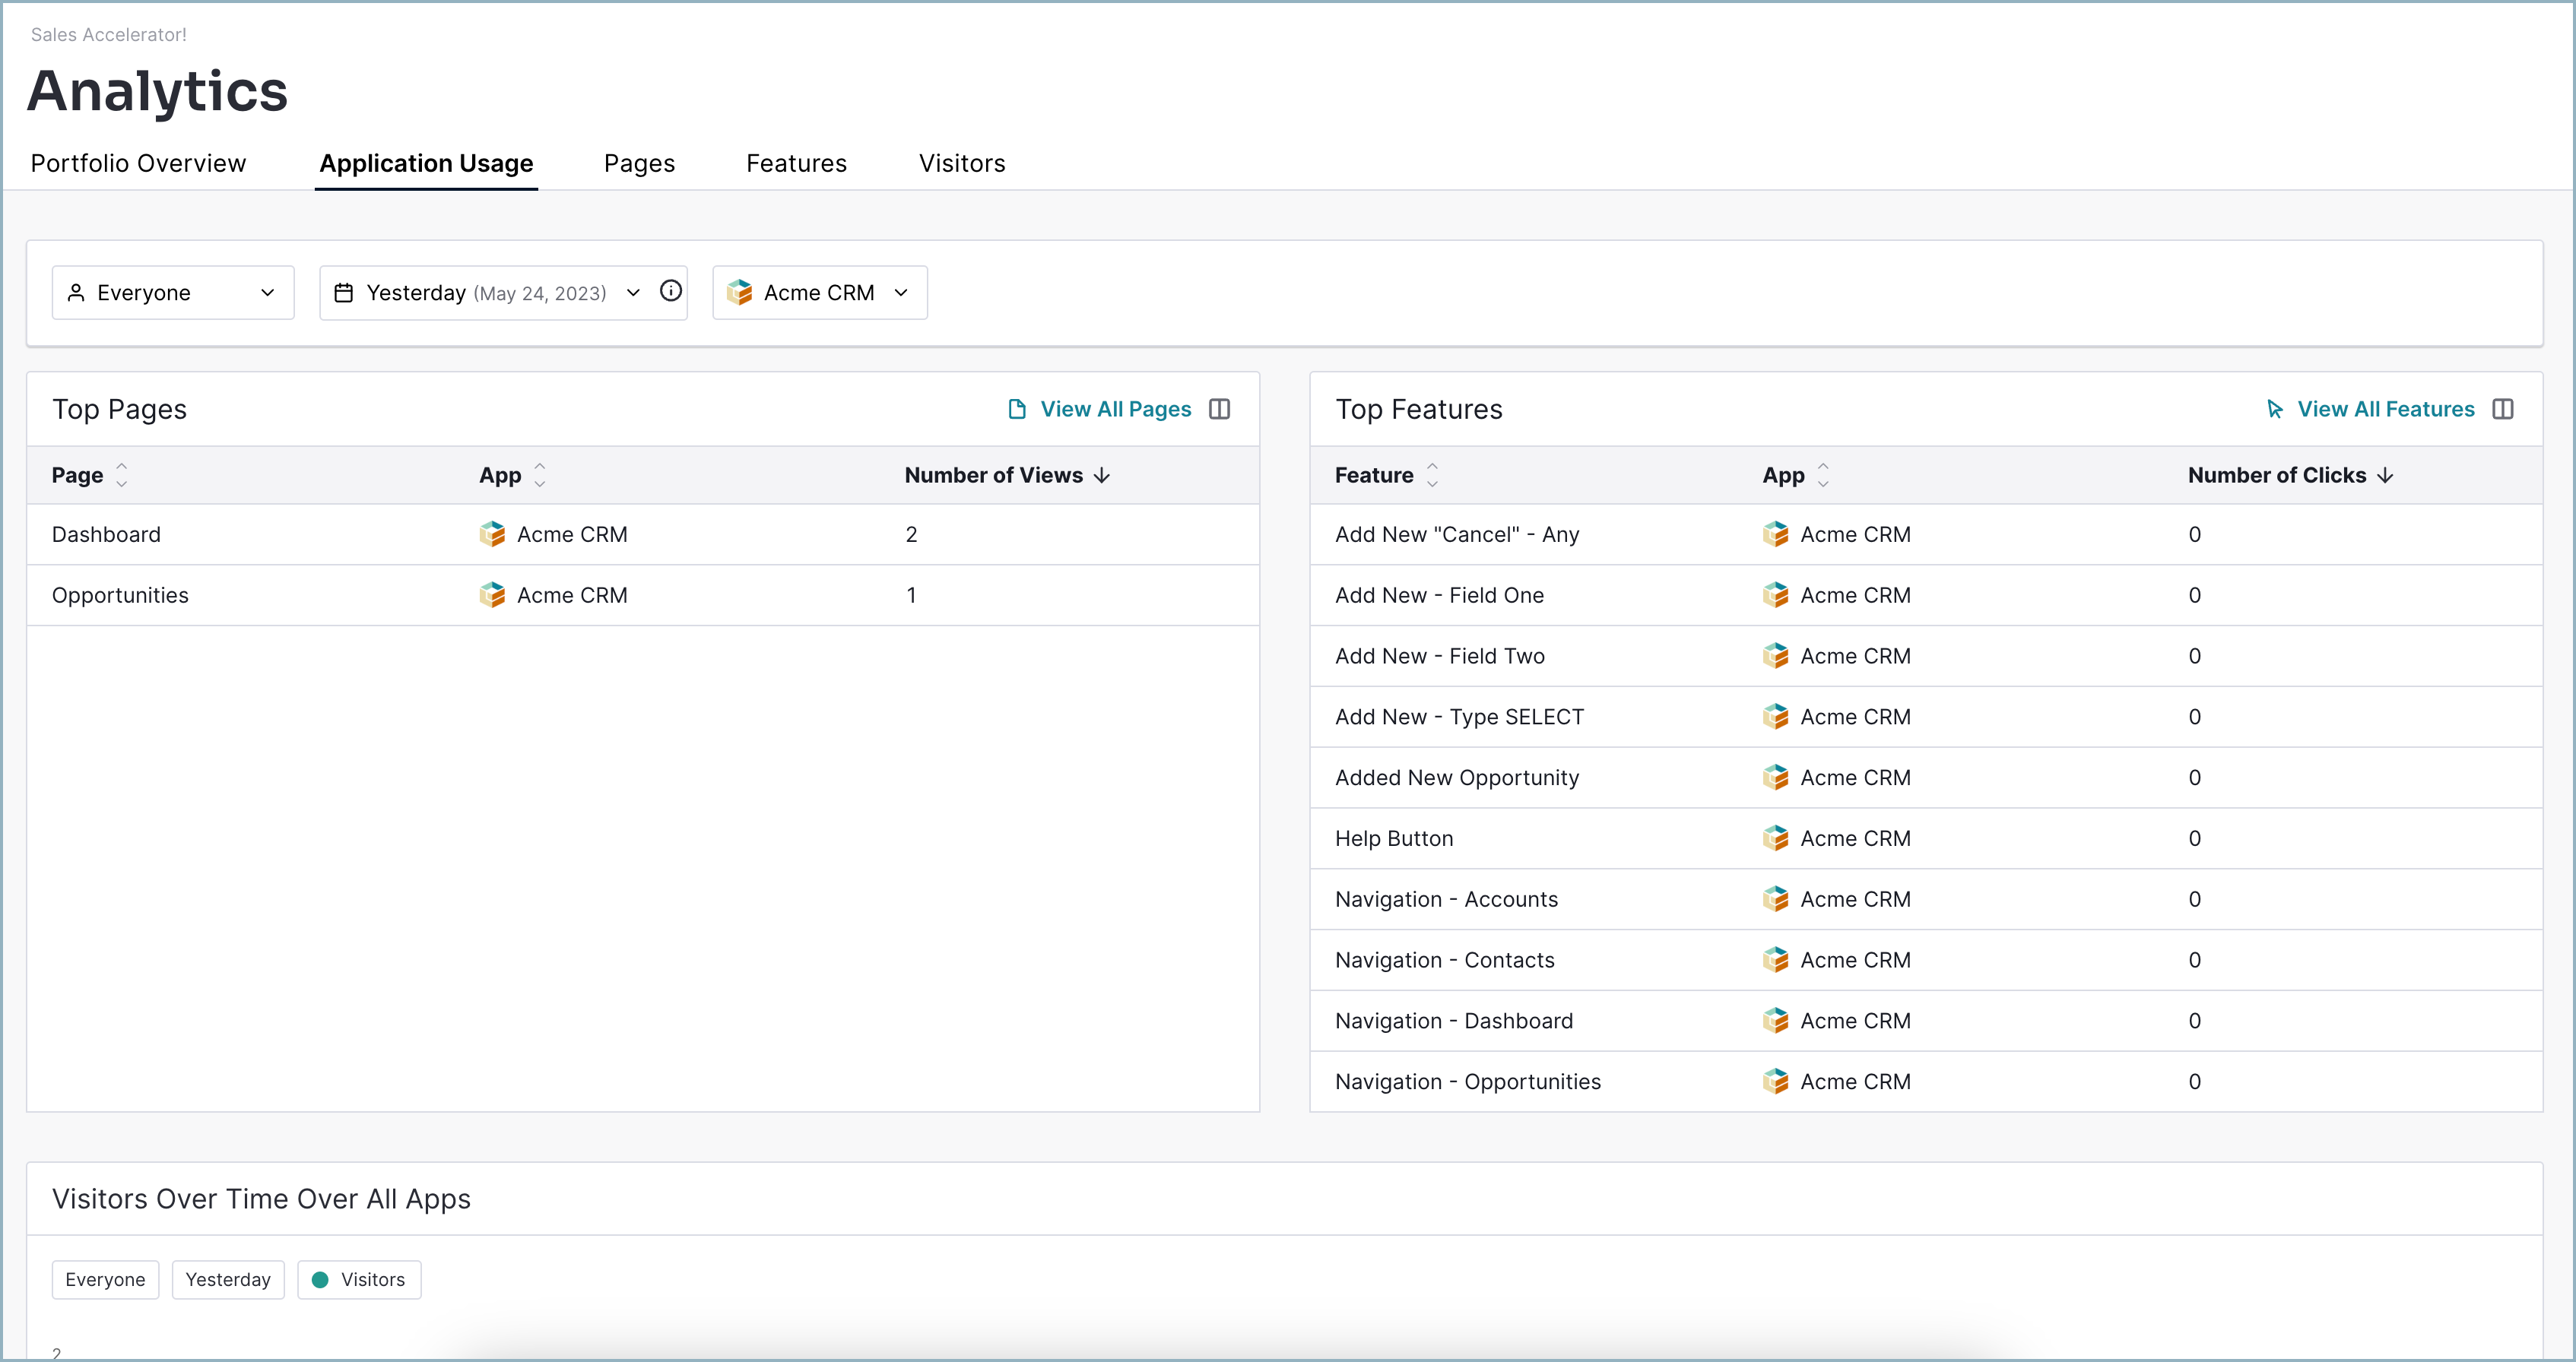Click the Dashboard row's view count 2
This screenshot has height=1362, width=2576.
pos(911,534)
